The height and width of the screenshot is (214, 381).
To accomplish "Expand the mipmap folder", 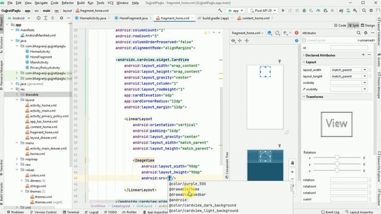I will click(17, 159).
